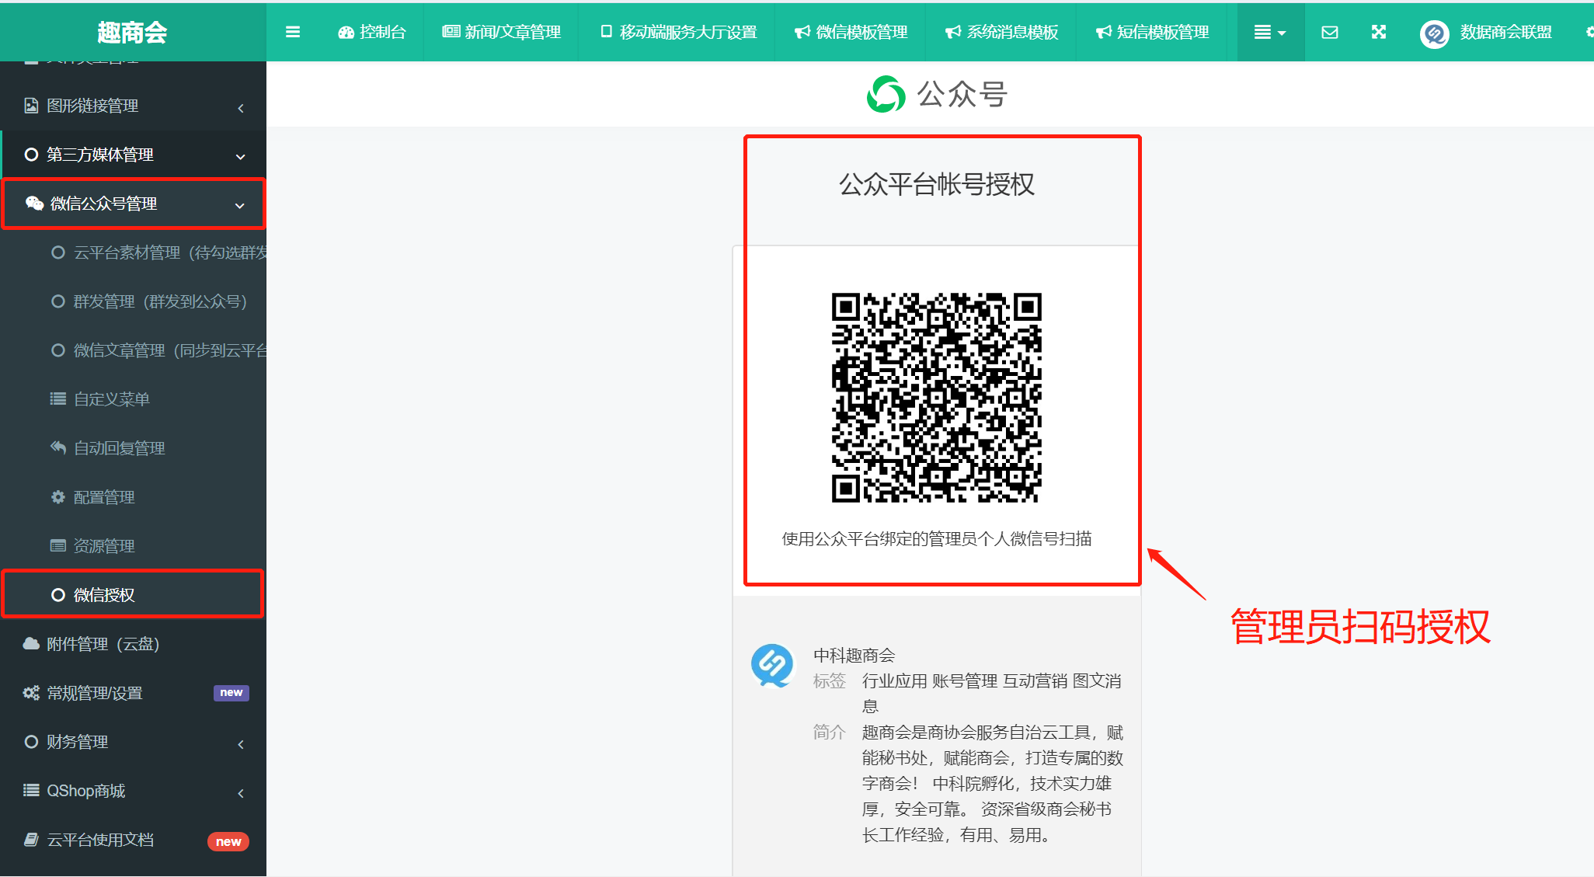Click the hamburger sidebar toggle icon
The width and height of the screenshot is (1594, 877).
[292, 32]
